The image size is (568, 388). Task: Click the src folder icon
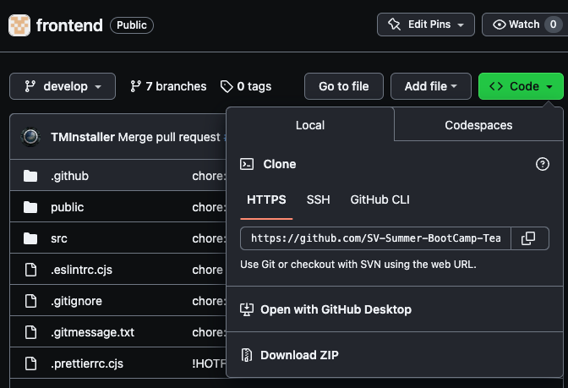pos(30,238)
